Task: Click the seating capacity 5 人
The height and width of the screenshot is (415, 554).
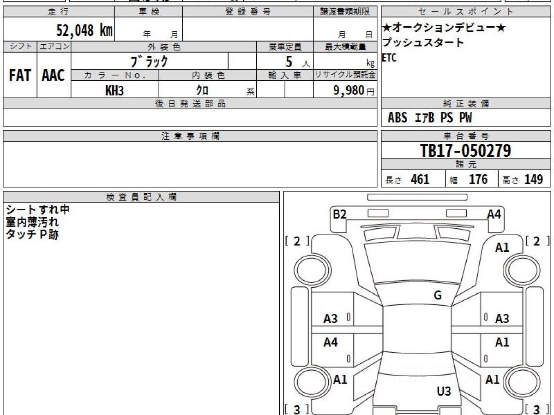Action: click(297, 61)
